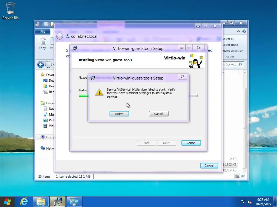
Task: Click Explorer forward navigation arrow
Action: tap(48, 65)
